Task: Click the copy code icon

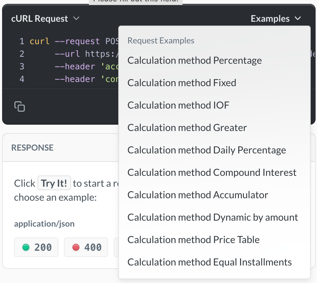Action: click(20, 106)
